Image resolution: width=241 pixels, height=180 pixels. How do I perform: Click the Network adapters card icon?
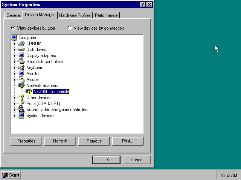point(21,85)
